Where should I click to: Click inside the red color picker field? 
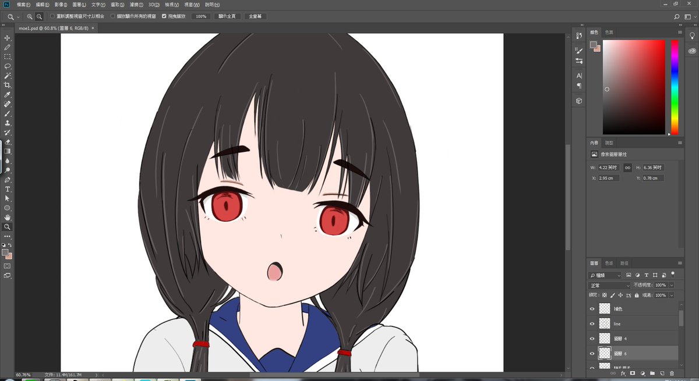(x=634, y=87)
